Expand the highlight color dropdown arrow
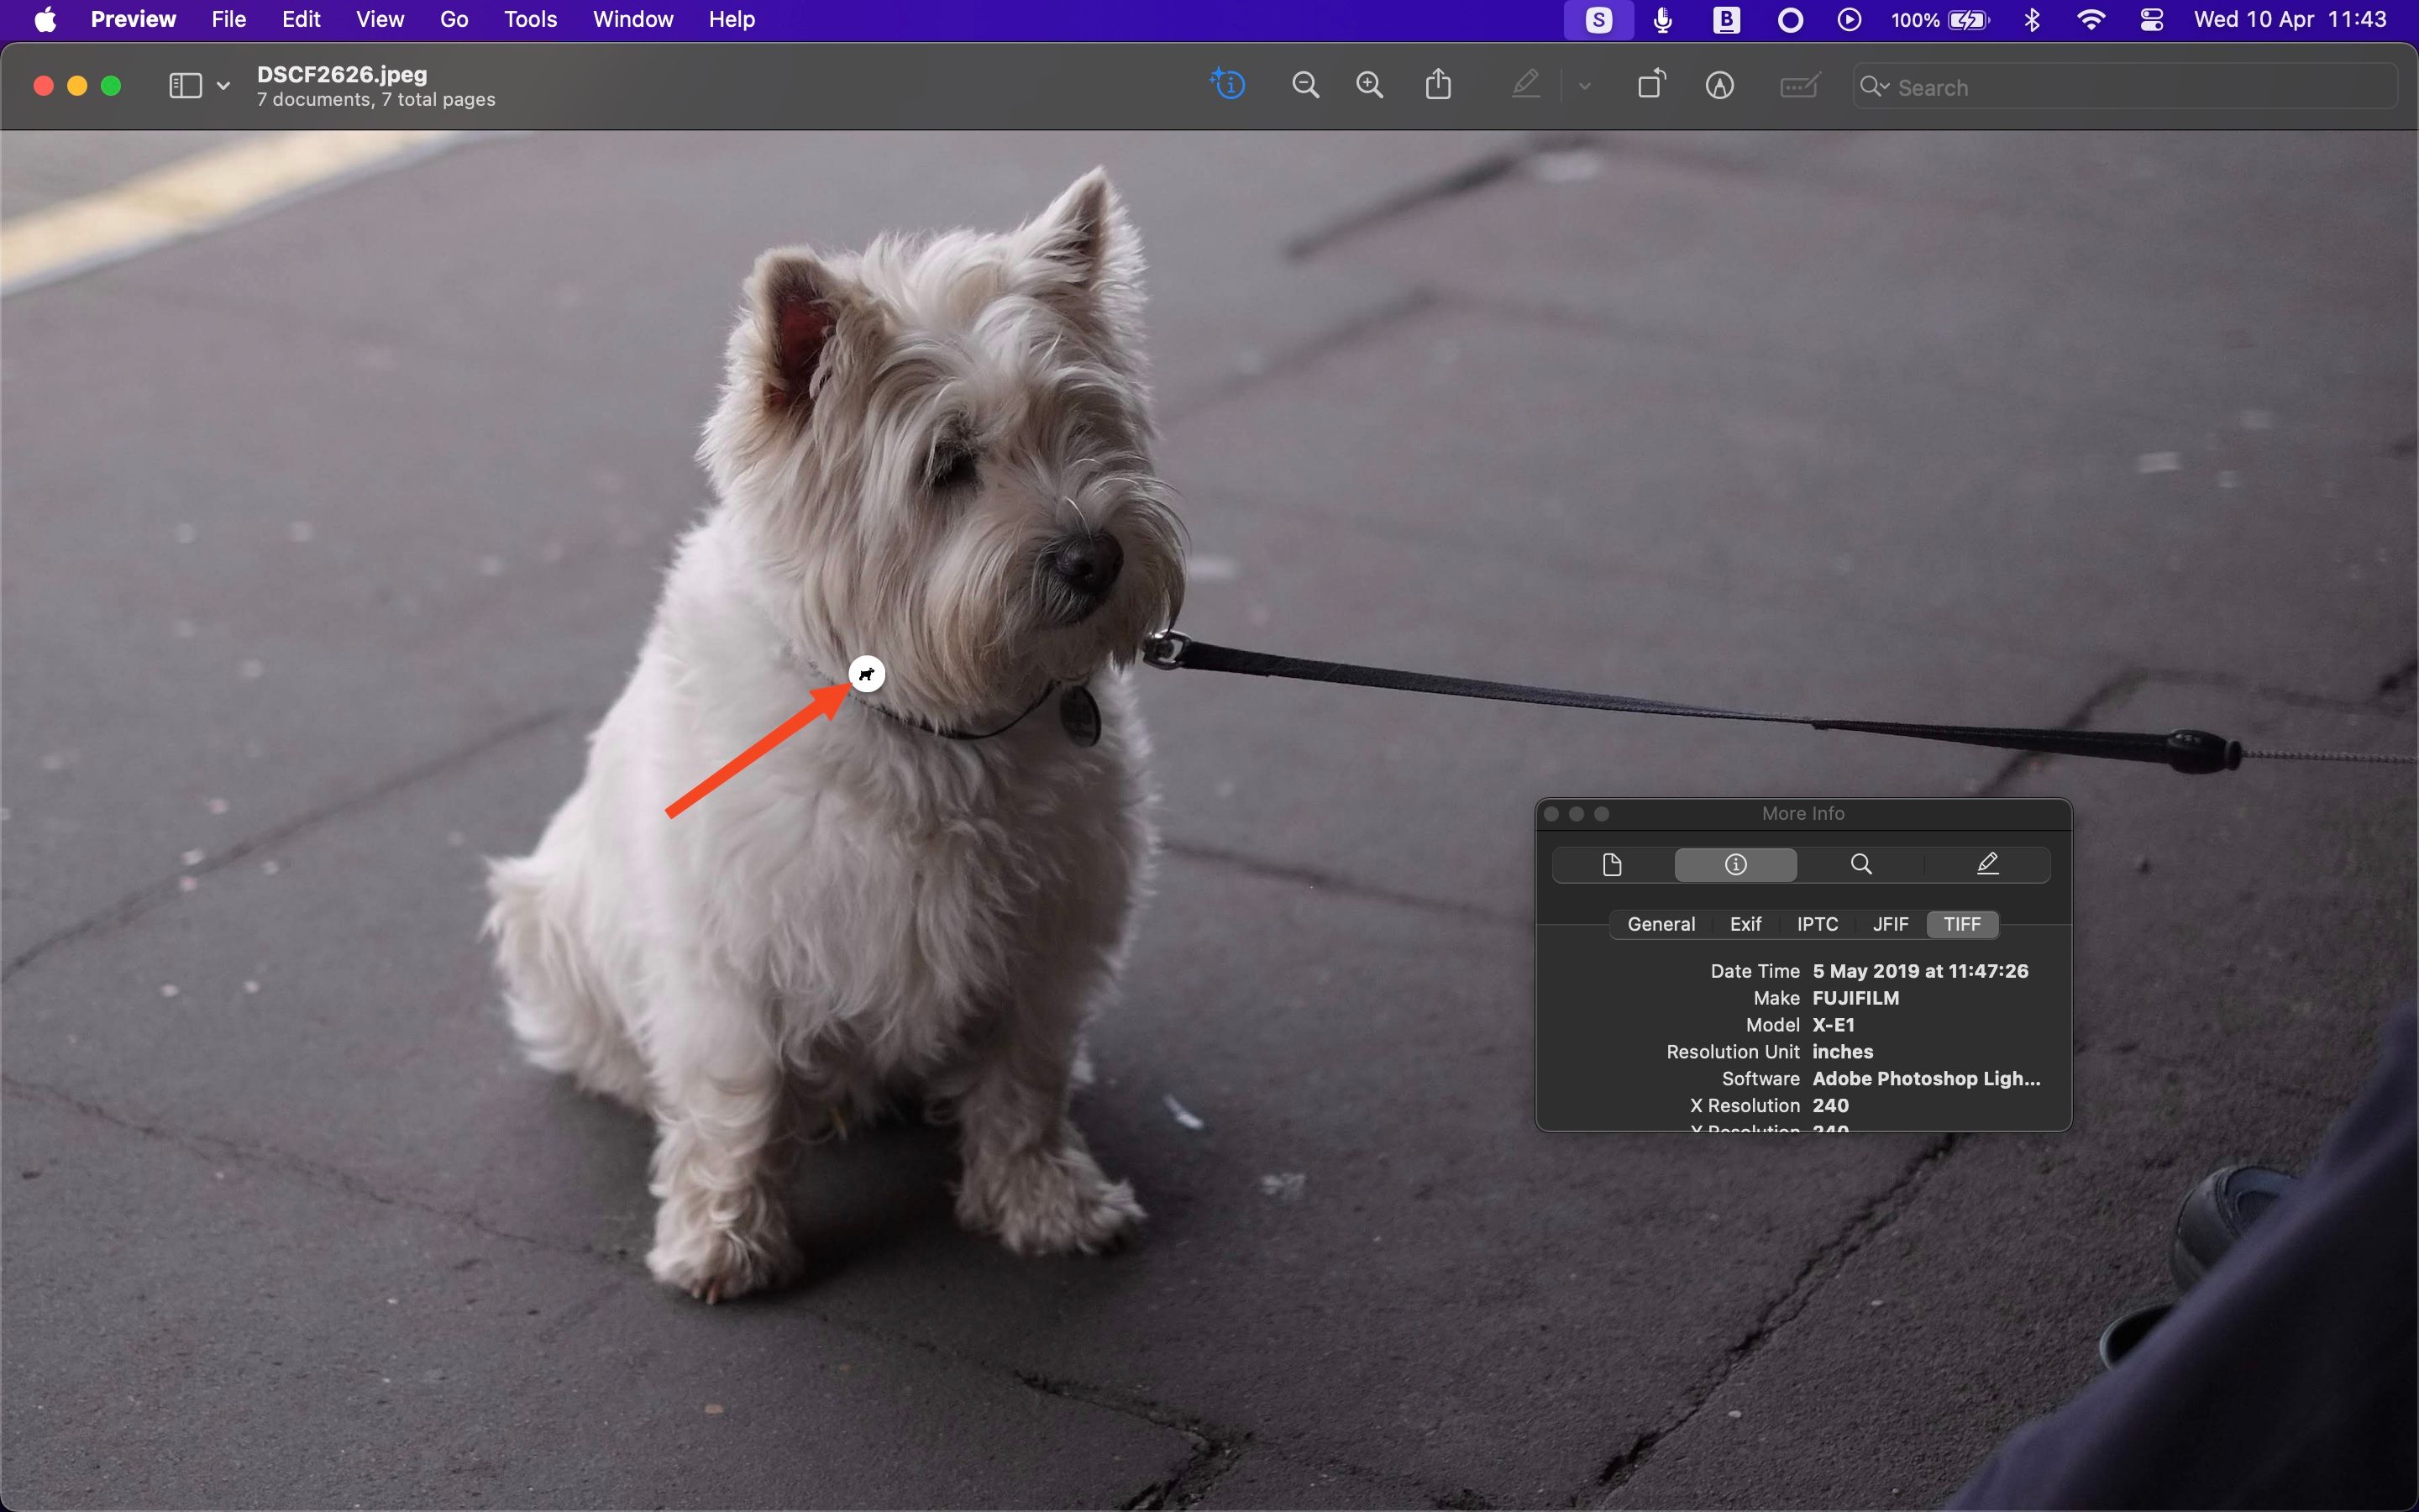2419x1512 pixels. pyautogui.click(x=1584, y=86)
